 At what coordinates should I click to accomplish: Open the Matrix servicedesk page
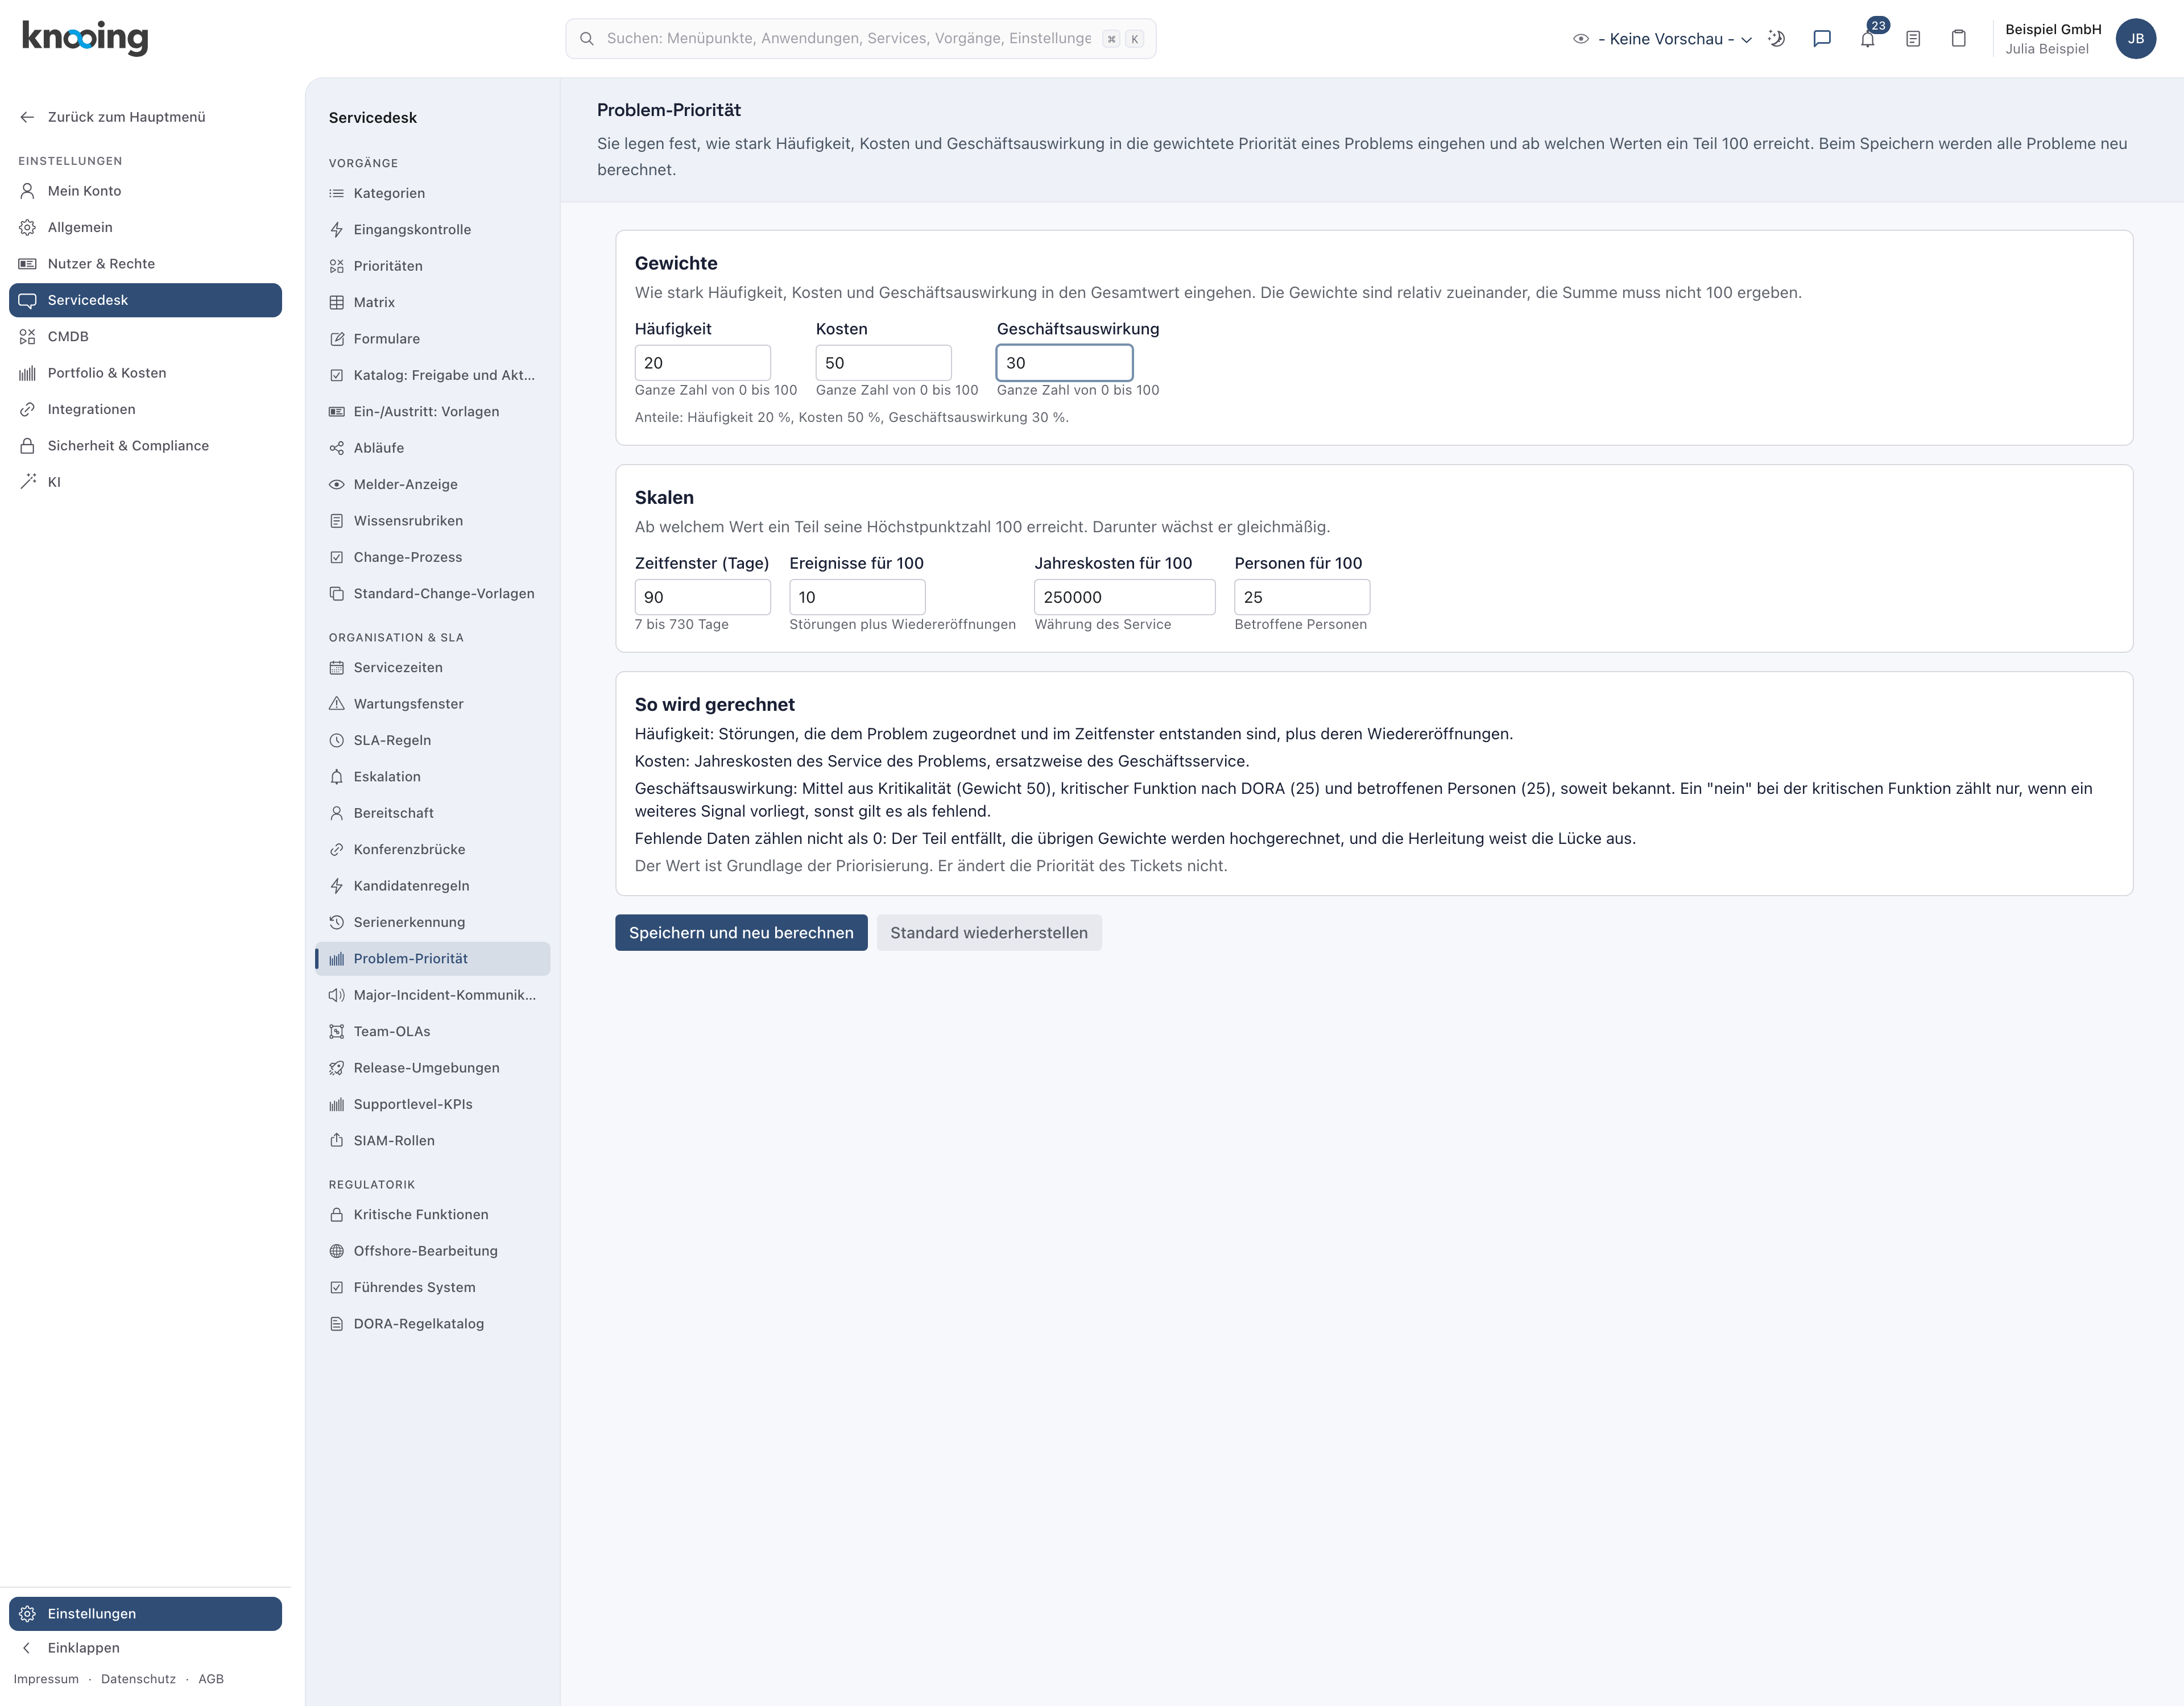433,302
